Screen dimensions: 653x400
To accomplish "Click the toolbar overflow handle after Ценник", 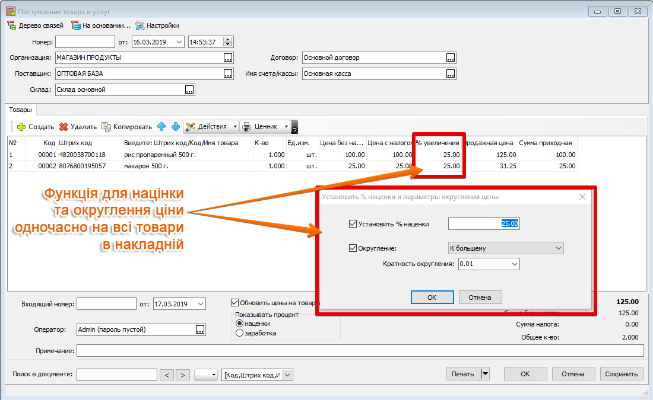I will pyautogui.click(x=294, y=127).
